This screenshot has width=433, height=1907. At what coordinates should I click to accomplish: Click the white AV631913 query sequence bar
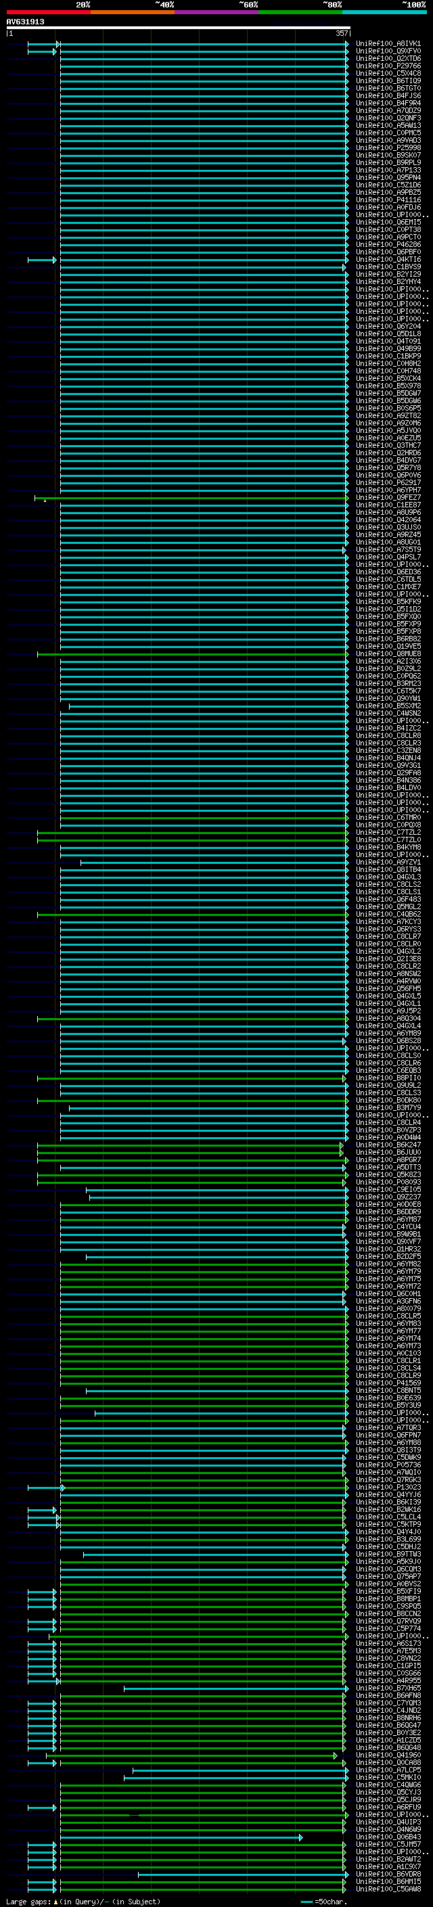point(179,28)
